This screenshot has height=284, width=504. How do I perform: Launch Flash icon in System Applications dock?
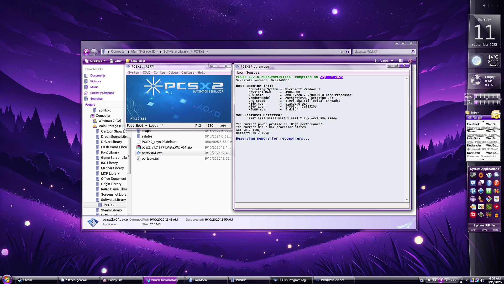(496, 183)
